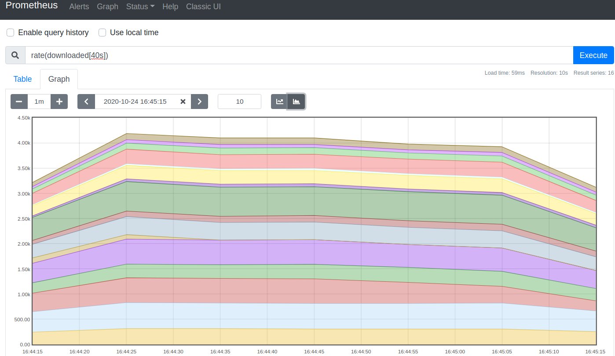Focus the rate(downloaded[40s]) expression field
This screenshot has width=615, height=356.
pos(299,55)
